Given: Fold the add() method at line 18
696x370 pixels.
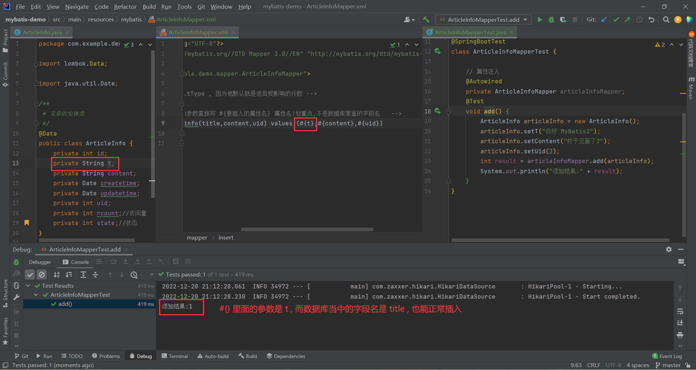Looking at the screenshot, I should 448,112.
